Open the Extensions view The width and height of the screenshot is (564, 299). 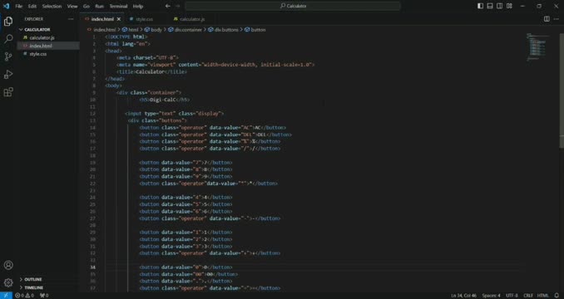pyautogui.click(x=8, y=92)
